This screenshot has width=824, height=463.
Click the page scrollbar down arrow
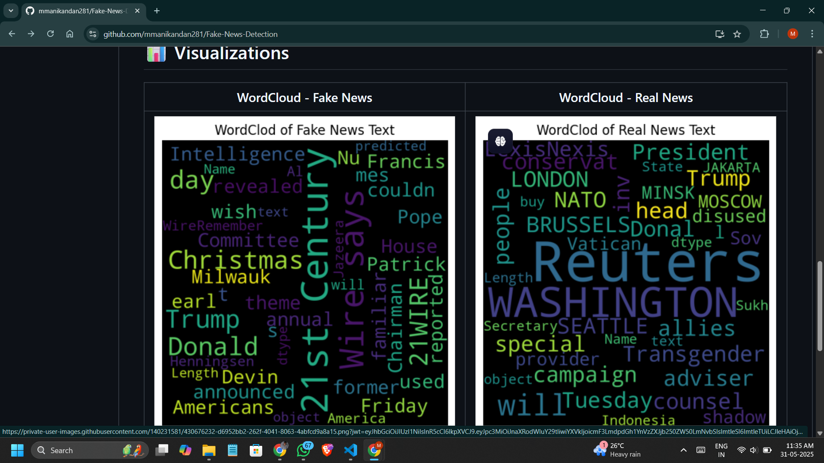820,433
